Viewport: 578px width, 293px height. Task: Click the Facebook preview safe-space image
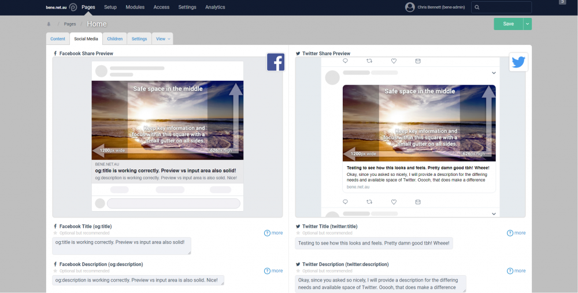click(x=167, y=120)
